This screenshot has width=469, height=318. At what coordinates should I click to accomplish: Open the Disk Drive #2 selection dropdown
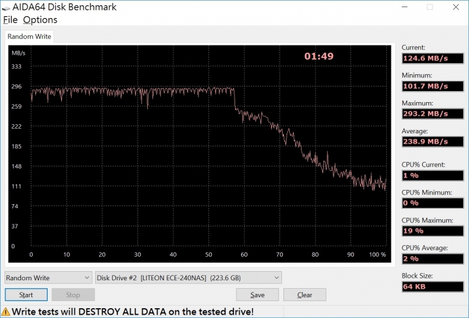tap(188, 278)
